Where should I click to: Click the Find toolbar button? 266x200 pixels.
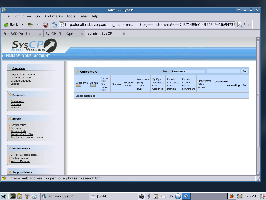point(244,25)
